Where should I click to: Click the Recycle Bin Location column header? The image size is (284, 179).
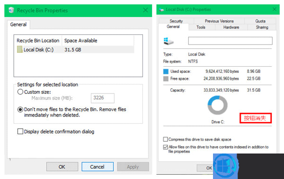pyautogui.click(x=38, y=41)
